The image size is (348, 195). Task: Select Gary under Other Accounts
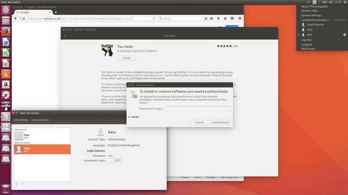[42, 149]
